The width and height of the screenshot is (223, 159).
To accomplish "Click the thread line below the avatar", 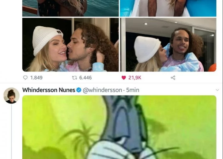I will [11, 132].
